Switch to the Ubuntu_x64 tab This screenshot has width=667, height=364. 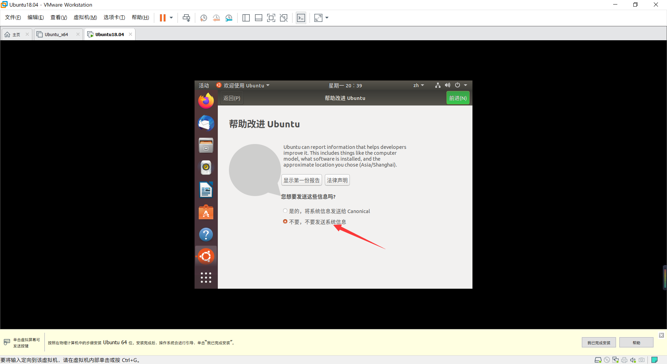coord(56,34)
